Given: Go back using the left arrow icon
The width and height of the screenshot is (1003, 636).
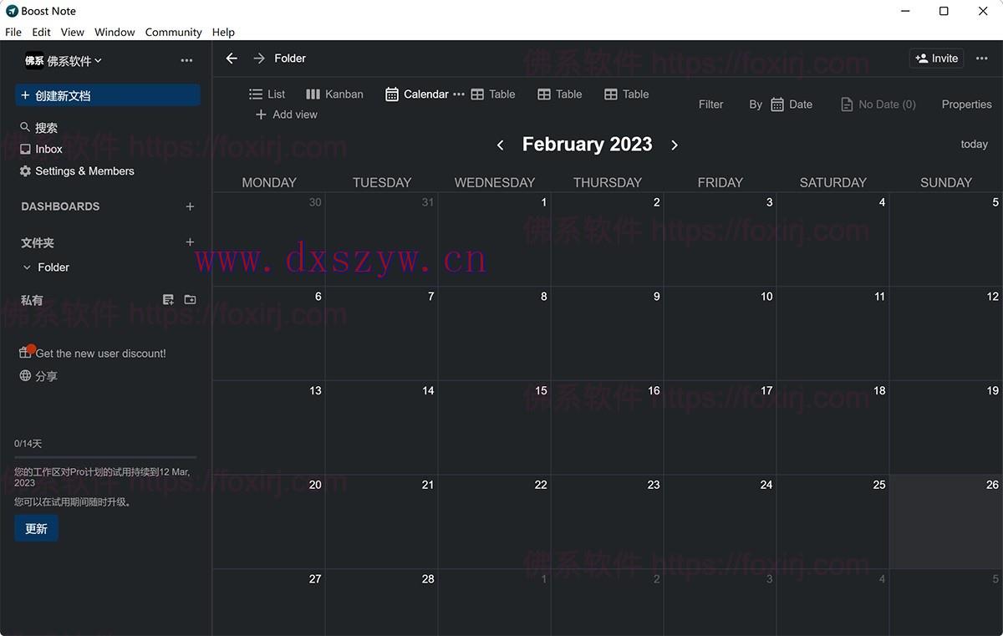Looking at the screenshot, I should click(x=232, y=59).
